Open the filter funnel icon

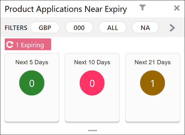click(x=142, y=8)
